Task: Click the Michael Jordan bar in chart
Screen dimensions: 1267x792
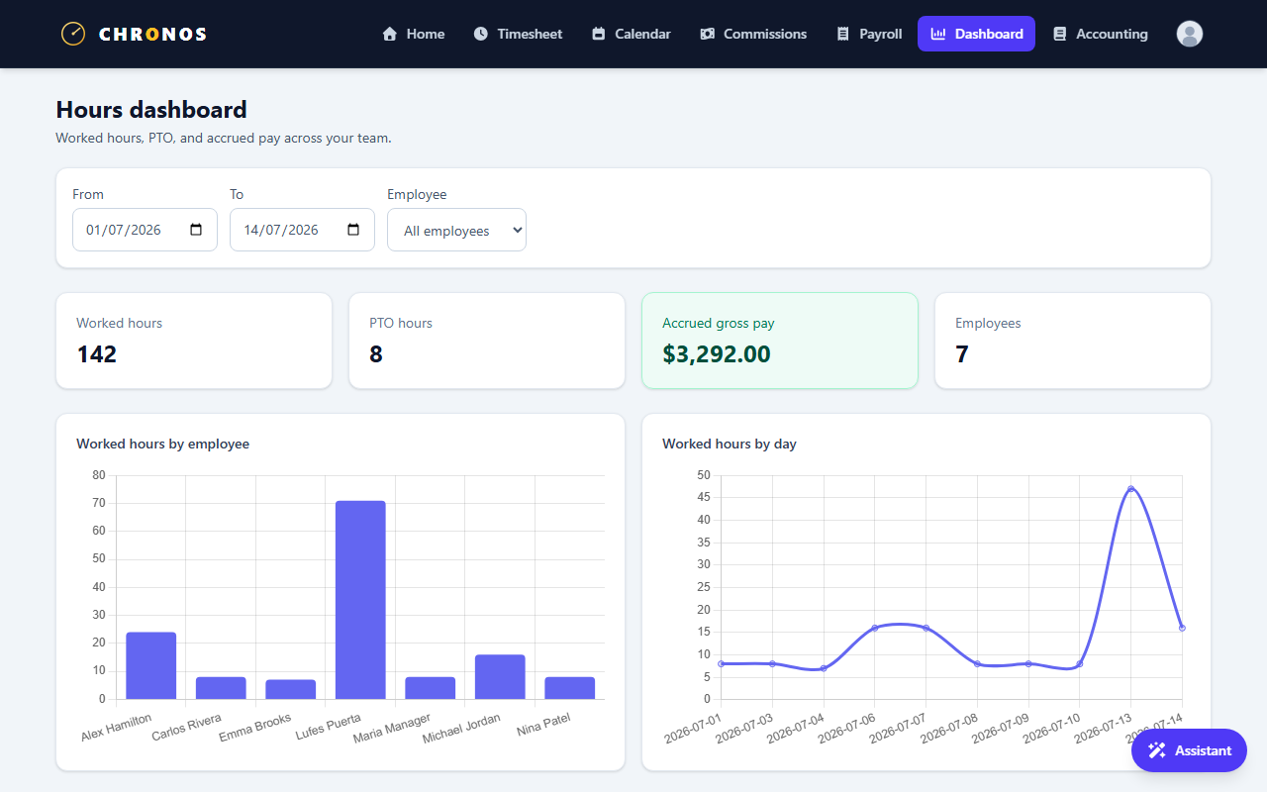Action: 500,677
